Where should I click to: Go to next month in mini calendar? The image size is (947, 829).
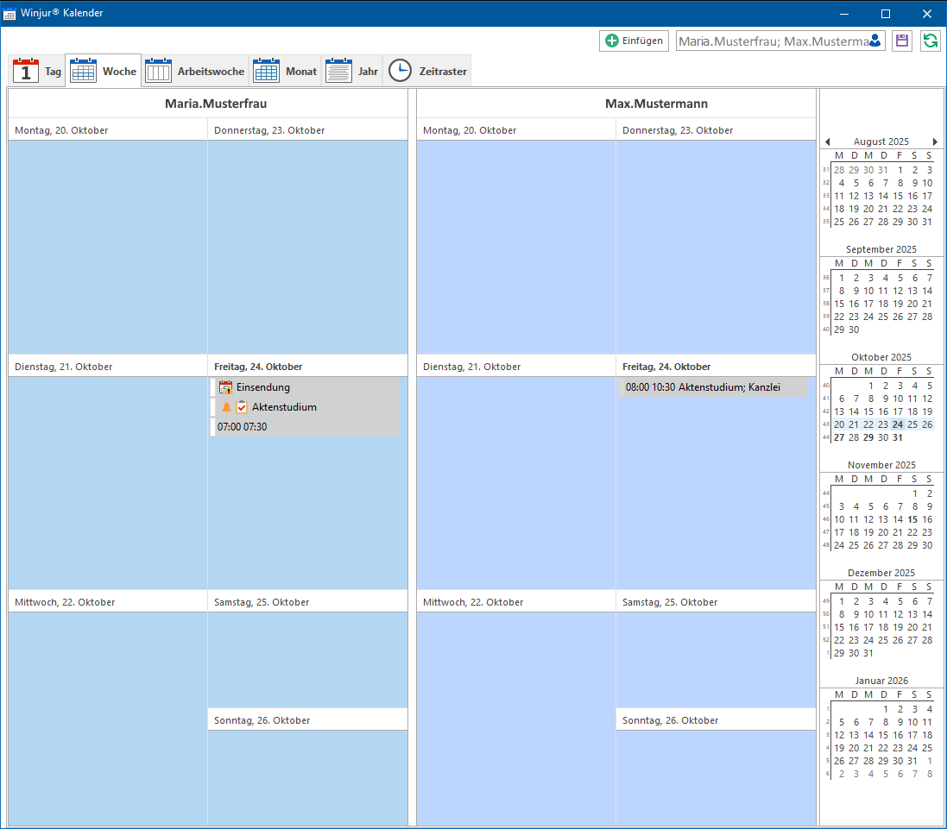(935, 141)
